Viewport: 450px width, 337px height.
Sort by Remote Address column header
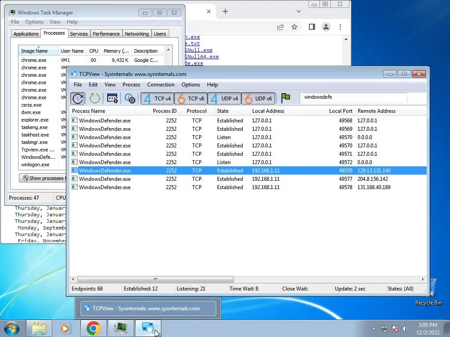pos(388,111)
